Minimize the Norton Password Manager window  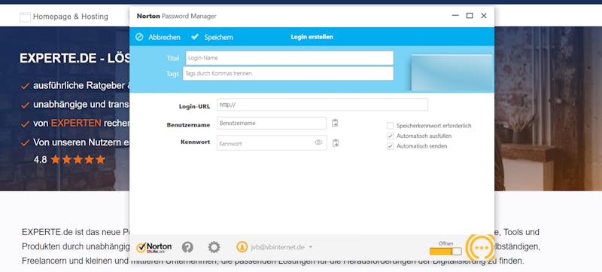455,16
